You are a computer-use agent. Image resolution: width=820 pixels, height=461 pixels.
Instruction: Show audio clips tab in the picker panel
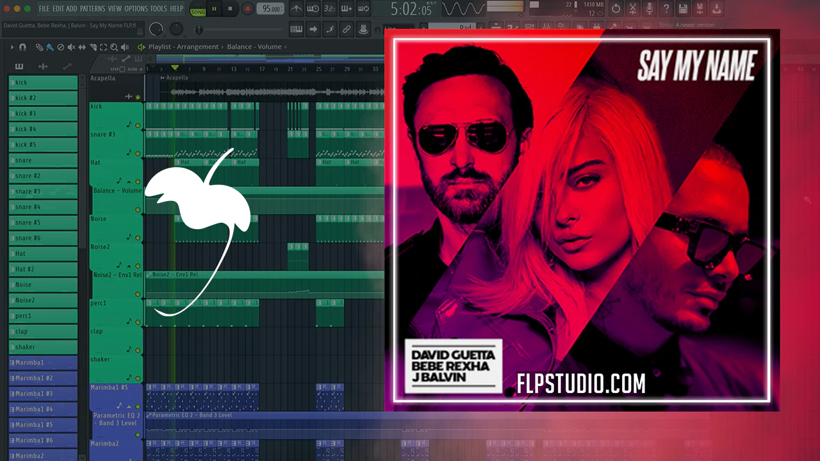[x=43, y=67]
